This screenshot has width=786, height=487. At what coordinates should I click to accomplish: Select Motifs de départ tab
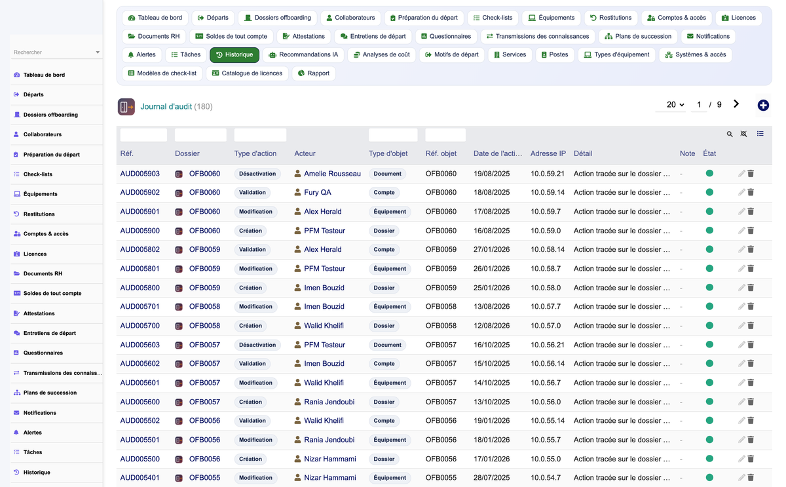[x=451, y=55]
